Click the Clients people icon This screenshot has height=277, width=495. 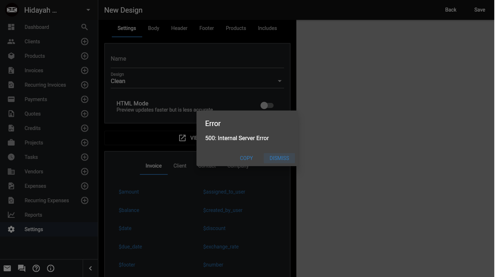[x=11, y=42]
